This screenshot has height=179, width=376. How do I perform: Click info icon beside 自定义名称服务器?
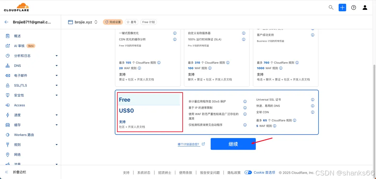click(244, 33)
